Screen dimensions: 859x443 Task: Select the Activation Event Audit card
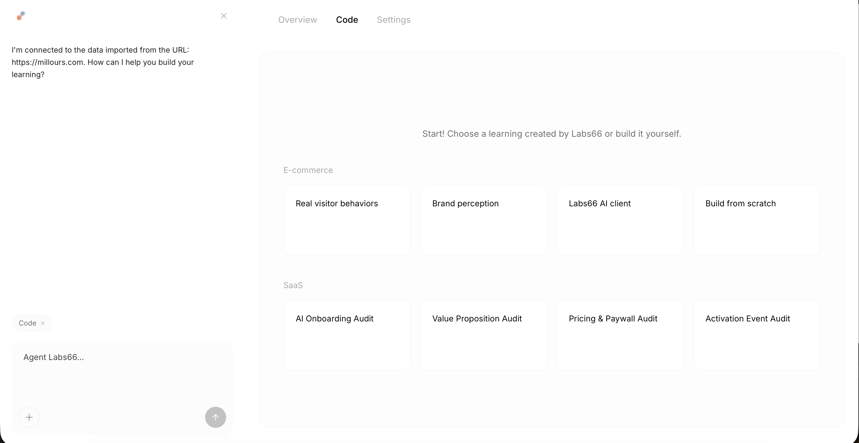click(757, 335)
